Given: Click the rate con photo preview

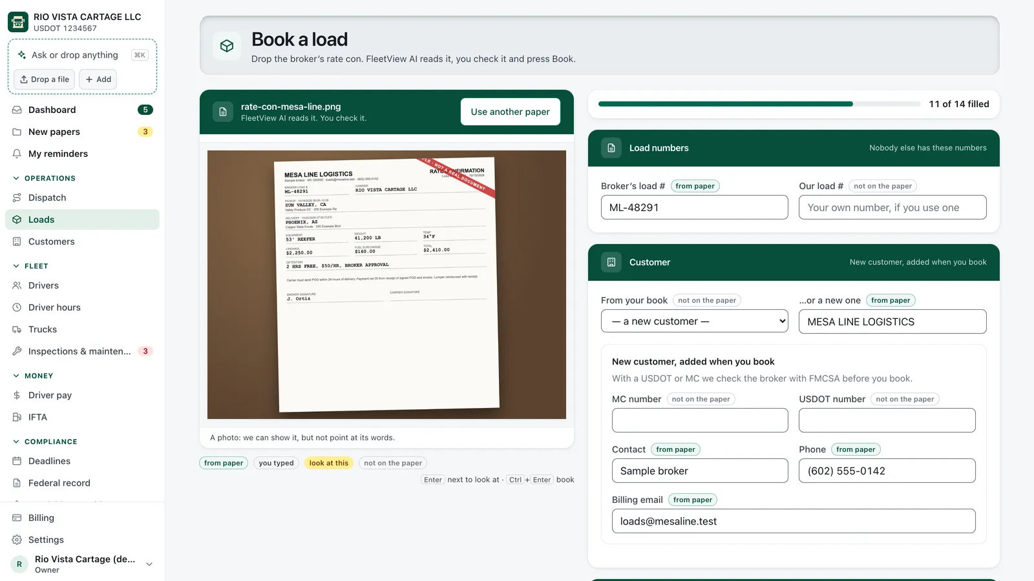Looking at the screenshot, I should [386, 285].
